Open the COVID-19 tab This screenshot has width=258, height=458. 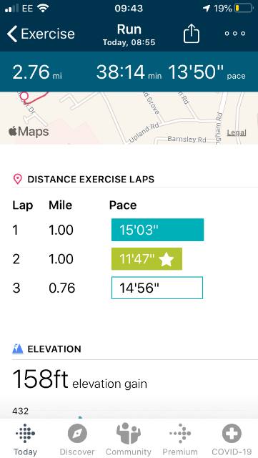point(232,439)
